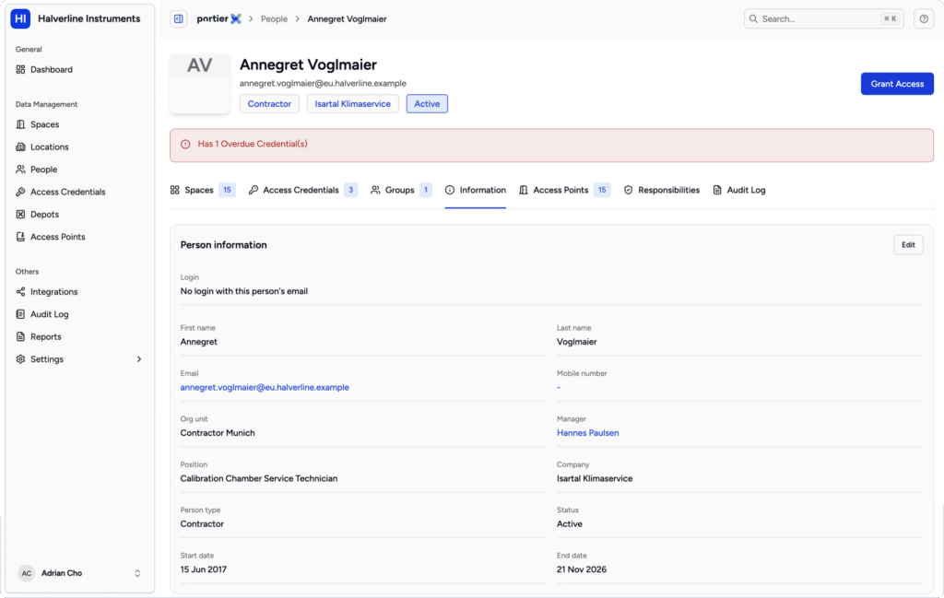
Task: Click the Dashboard grid icon
Action: click(x=20, y=69)
